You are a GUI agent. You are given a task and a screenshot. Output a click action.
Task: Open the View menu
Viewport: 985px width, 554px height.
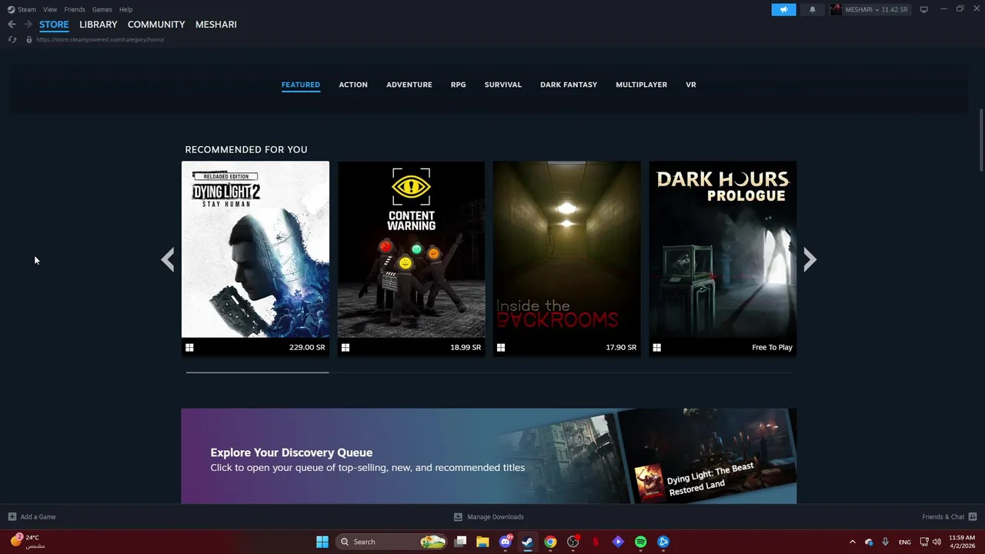click(50, 9)
